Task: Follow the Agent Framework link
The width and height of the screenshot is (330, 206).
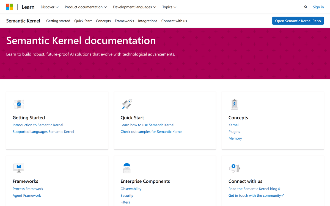Action: pos(27,196)
